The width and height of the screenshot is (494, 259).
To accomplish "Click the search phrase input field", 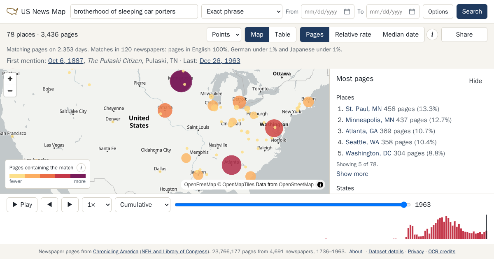I will coord(134,12).
